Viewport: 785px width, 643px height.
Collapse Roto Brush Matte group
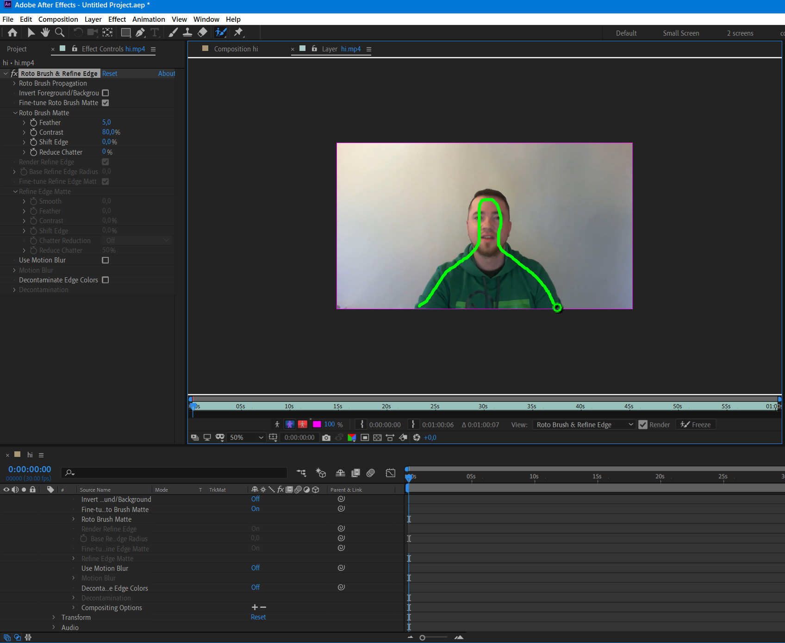(15, 113)
